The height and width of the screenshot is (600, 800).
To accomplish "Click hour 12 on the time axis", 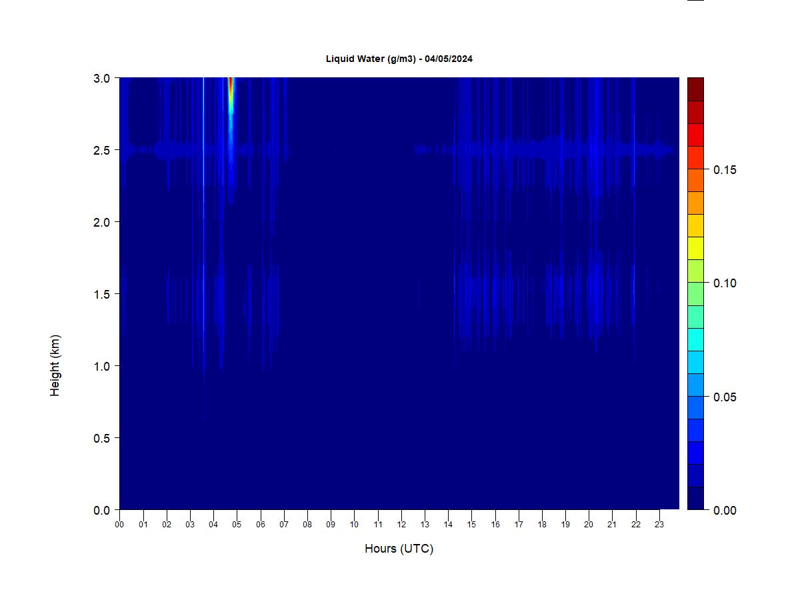I will pyautogui.click(x=401, y=525).
